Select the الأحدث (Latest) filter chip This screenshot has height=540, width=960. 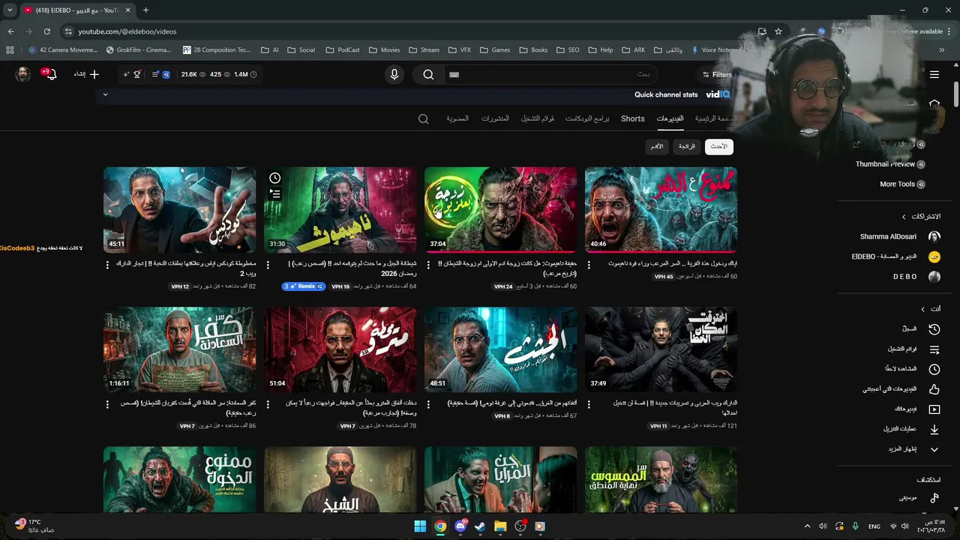pyautogui.click(x=718, y=146)
